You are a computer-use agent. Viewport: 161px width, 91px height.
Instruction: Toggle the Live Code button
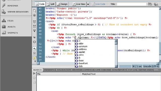[x=99, y=4]
